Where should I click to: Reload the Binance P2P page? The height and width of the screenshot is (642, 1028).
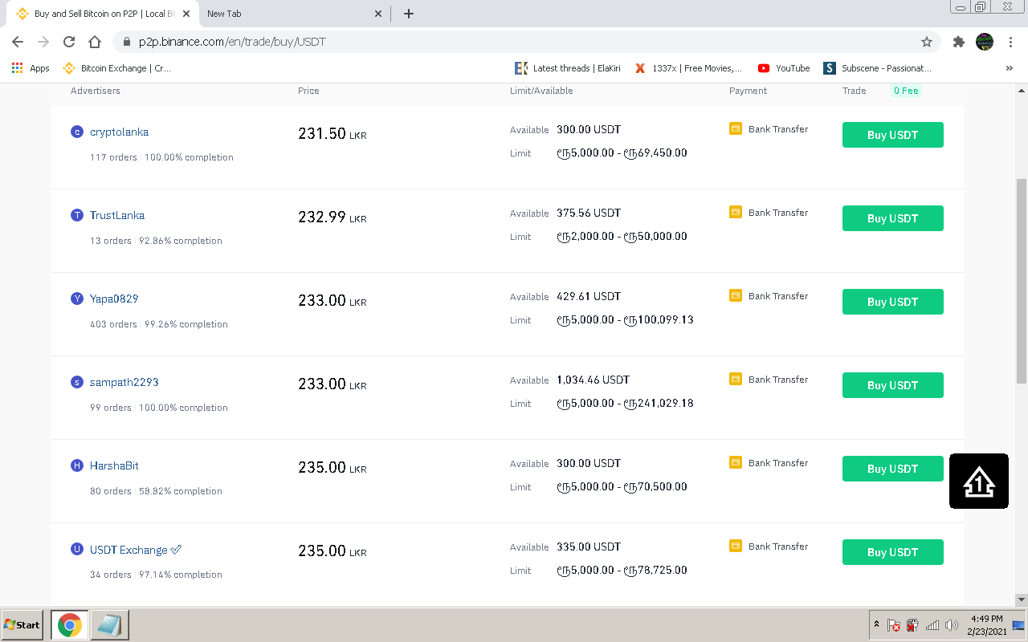[69, 42]
